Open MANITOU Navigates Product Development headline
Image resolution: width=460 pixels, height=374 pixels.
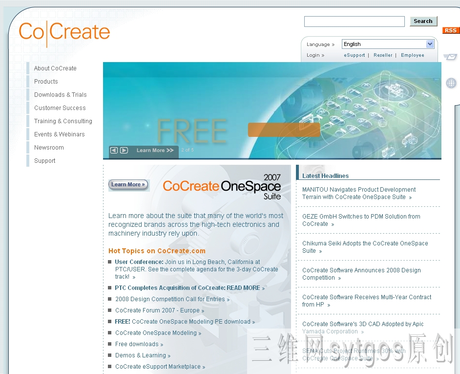(359, 193)
